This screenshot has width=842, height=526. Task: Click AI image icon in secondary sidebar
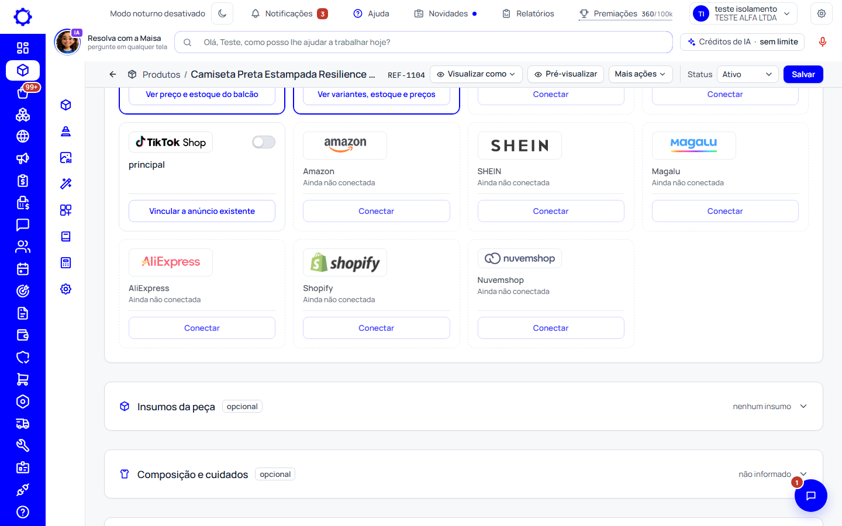click(66, 157)
